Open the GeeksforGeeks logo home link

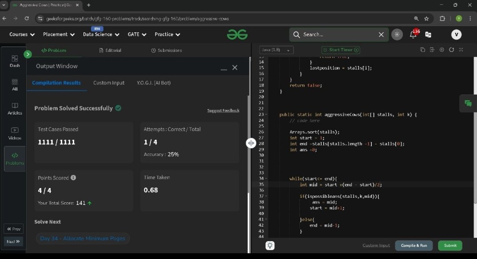pos(237,35)
